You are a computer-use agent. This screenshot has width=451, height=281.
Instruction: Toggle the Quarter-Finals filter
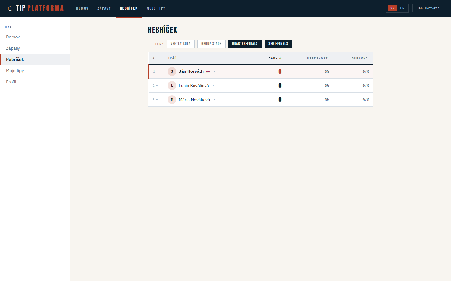[x=245, y=44]
